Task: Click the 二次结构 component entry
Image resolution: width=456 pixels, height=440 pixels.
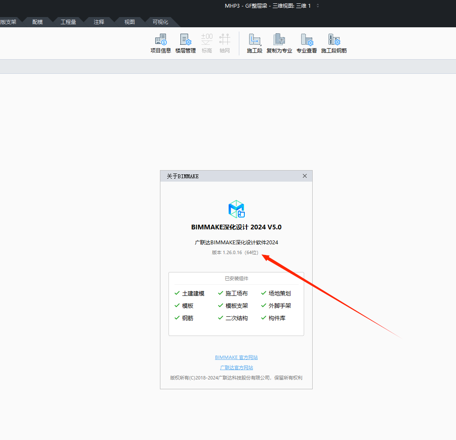Action: click(x=233, y=318)
